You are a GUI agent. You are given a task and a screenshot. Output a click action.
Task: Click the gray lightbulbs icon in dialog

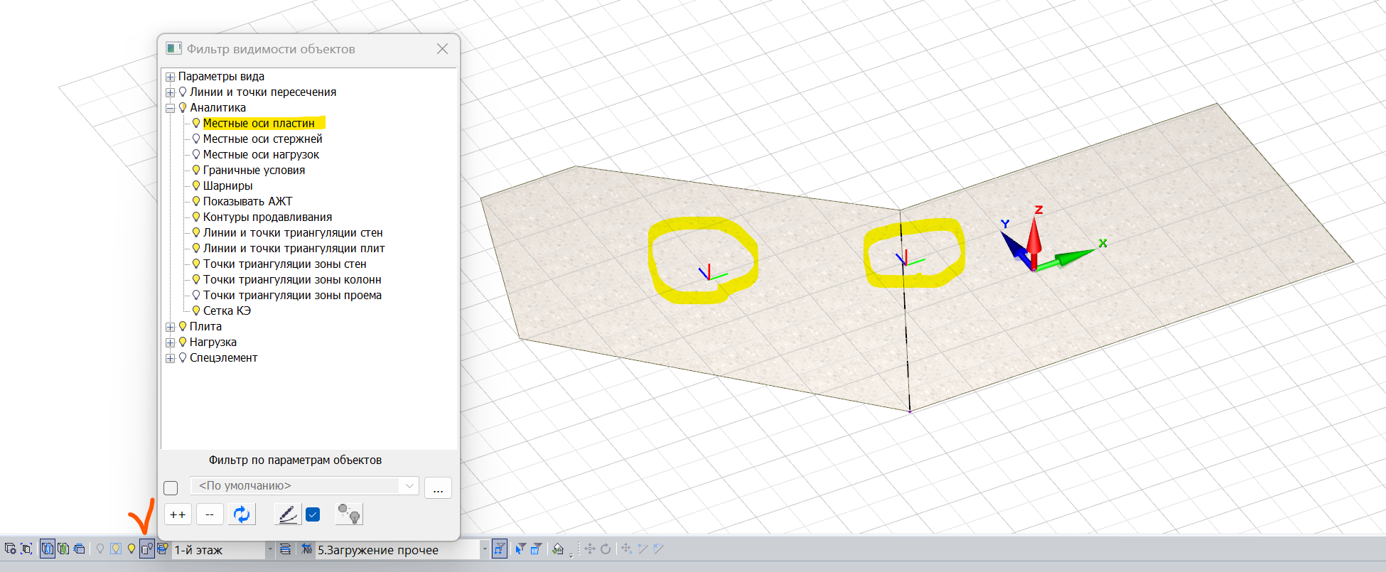pyautogui.click(x=349, y=514)
